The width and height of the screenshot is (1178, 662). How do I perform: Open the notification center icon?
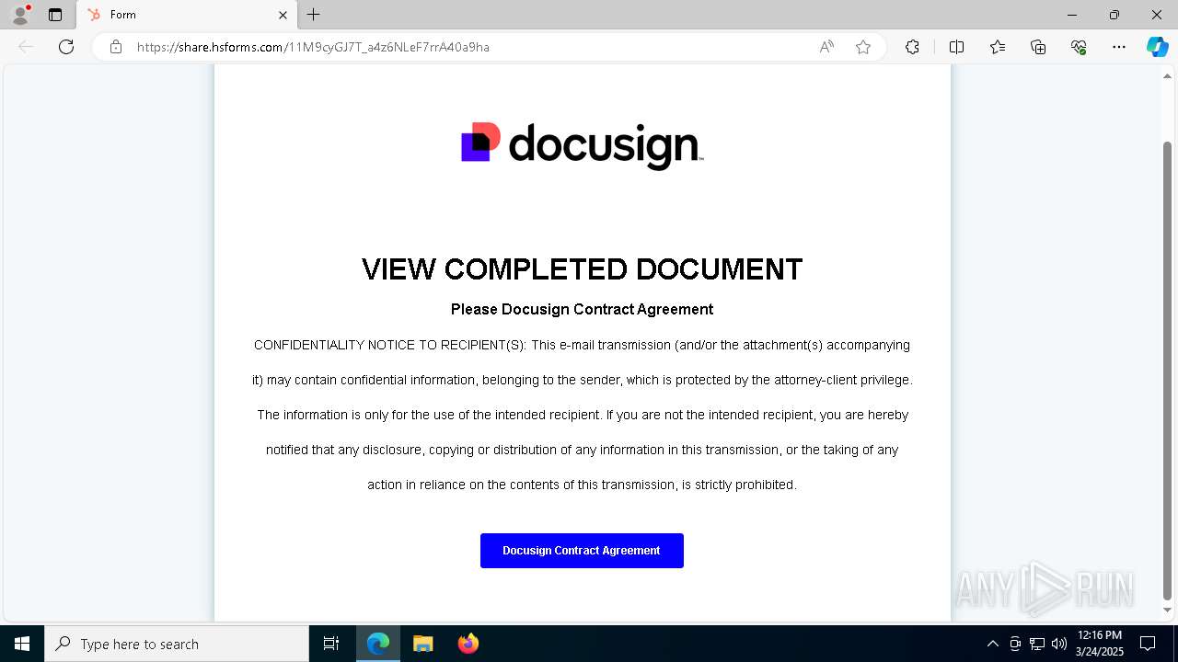click(1148, 644)
